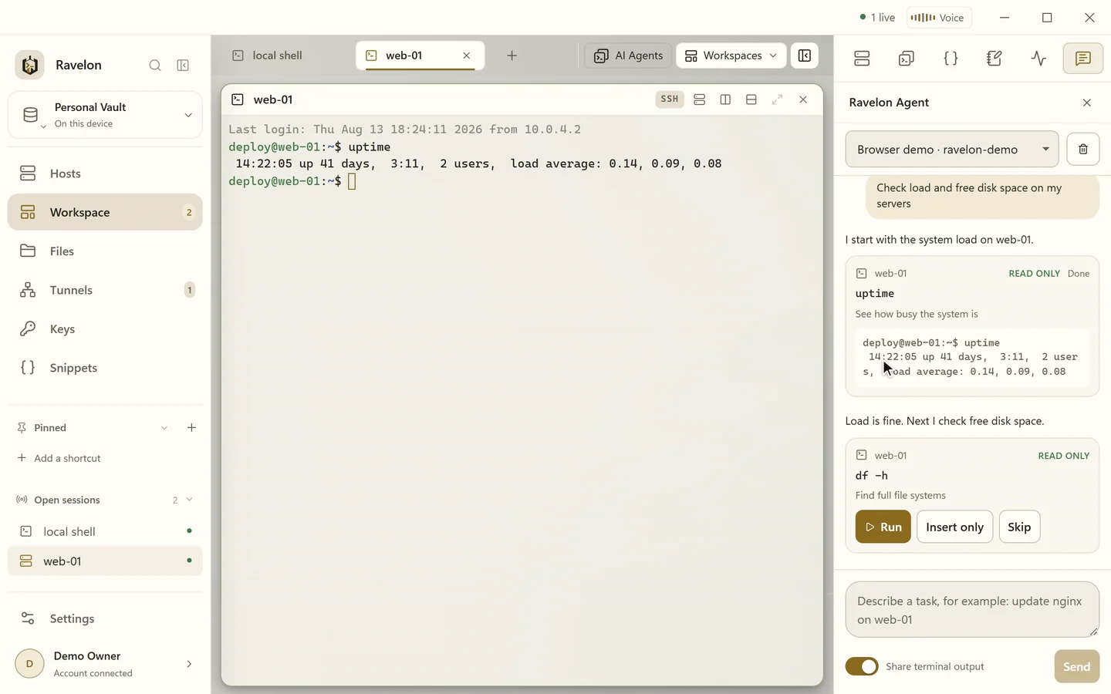Toggle the right side panel icon
1111x694 pixels.
(804, 56)
